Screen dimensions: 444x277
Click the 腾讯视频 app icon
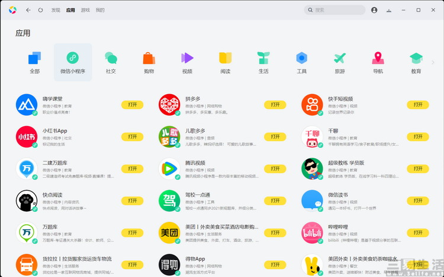tap(169, 169)
